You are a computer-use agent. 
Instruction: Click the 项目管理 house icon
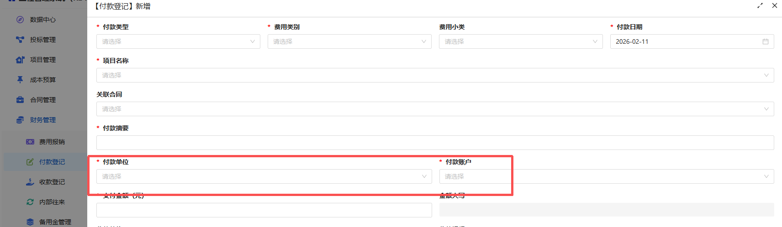20,60
